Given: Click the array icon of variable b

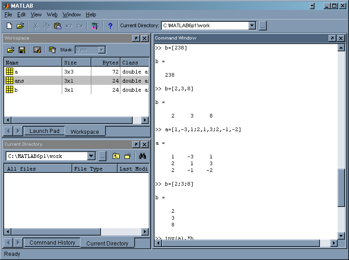Looking at the screenshot, I should coord(10,89).
